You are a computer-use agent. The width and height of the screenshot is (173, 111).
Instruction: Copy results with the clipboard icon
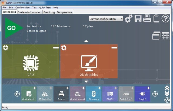[156, 18]
